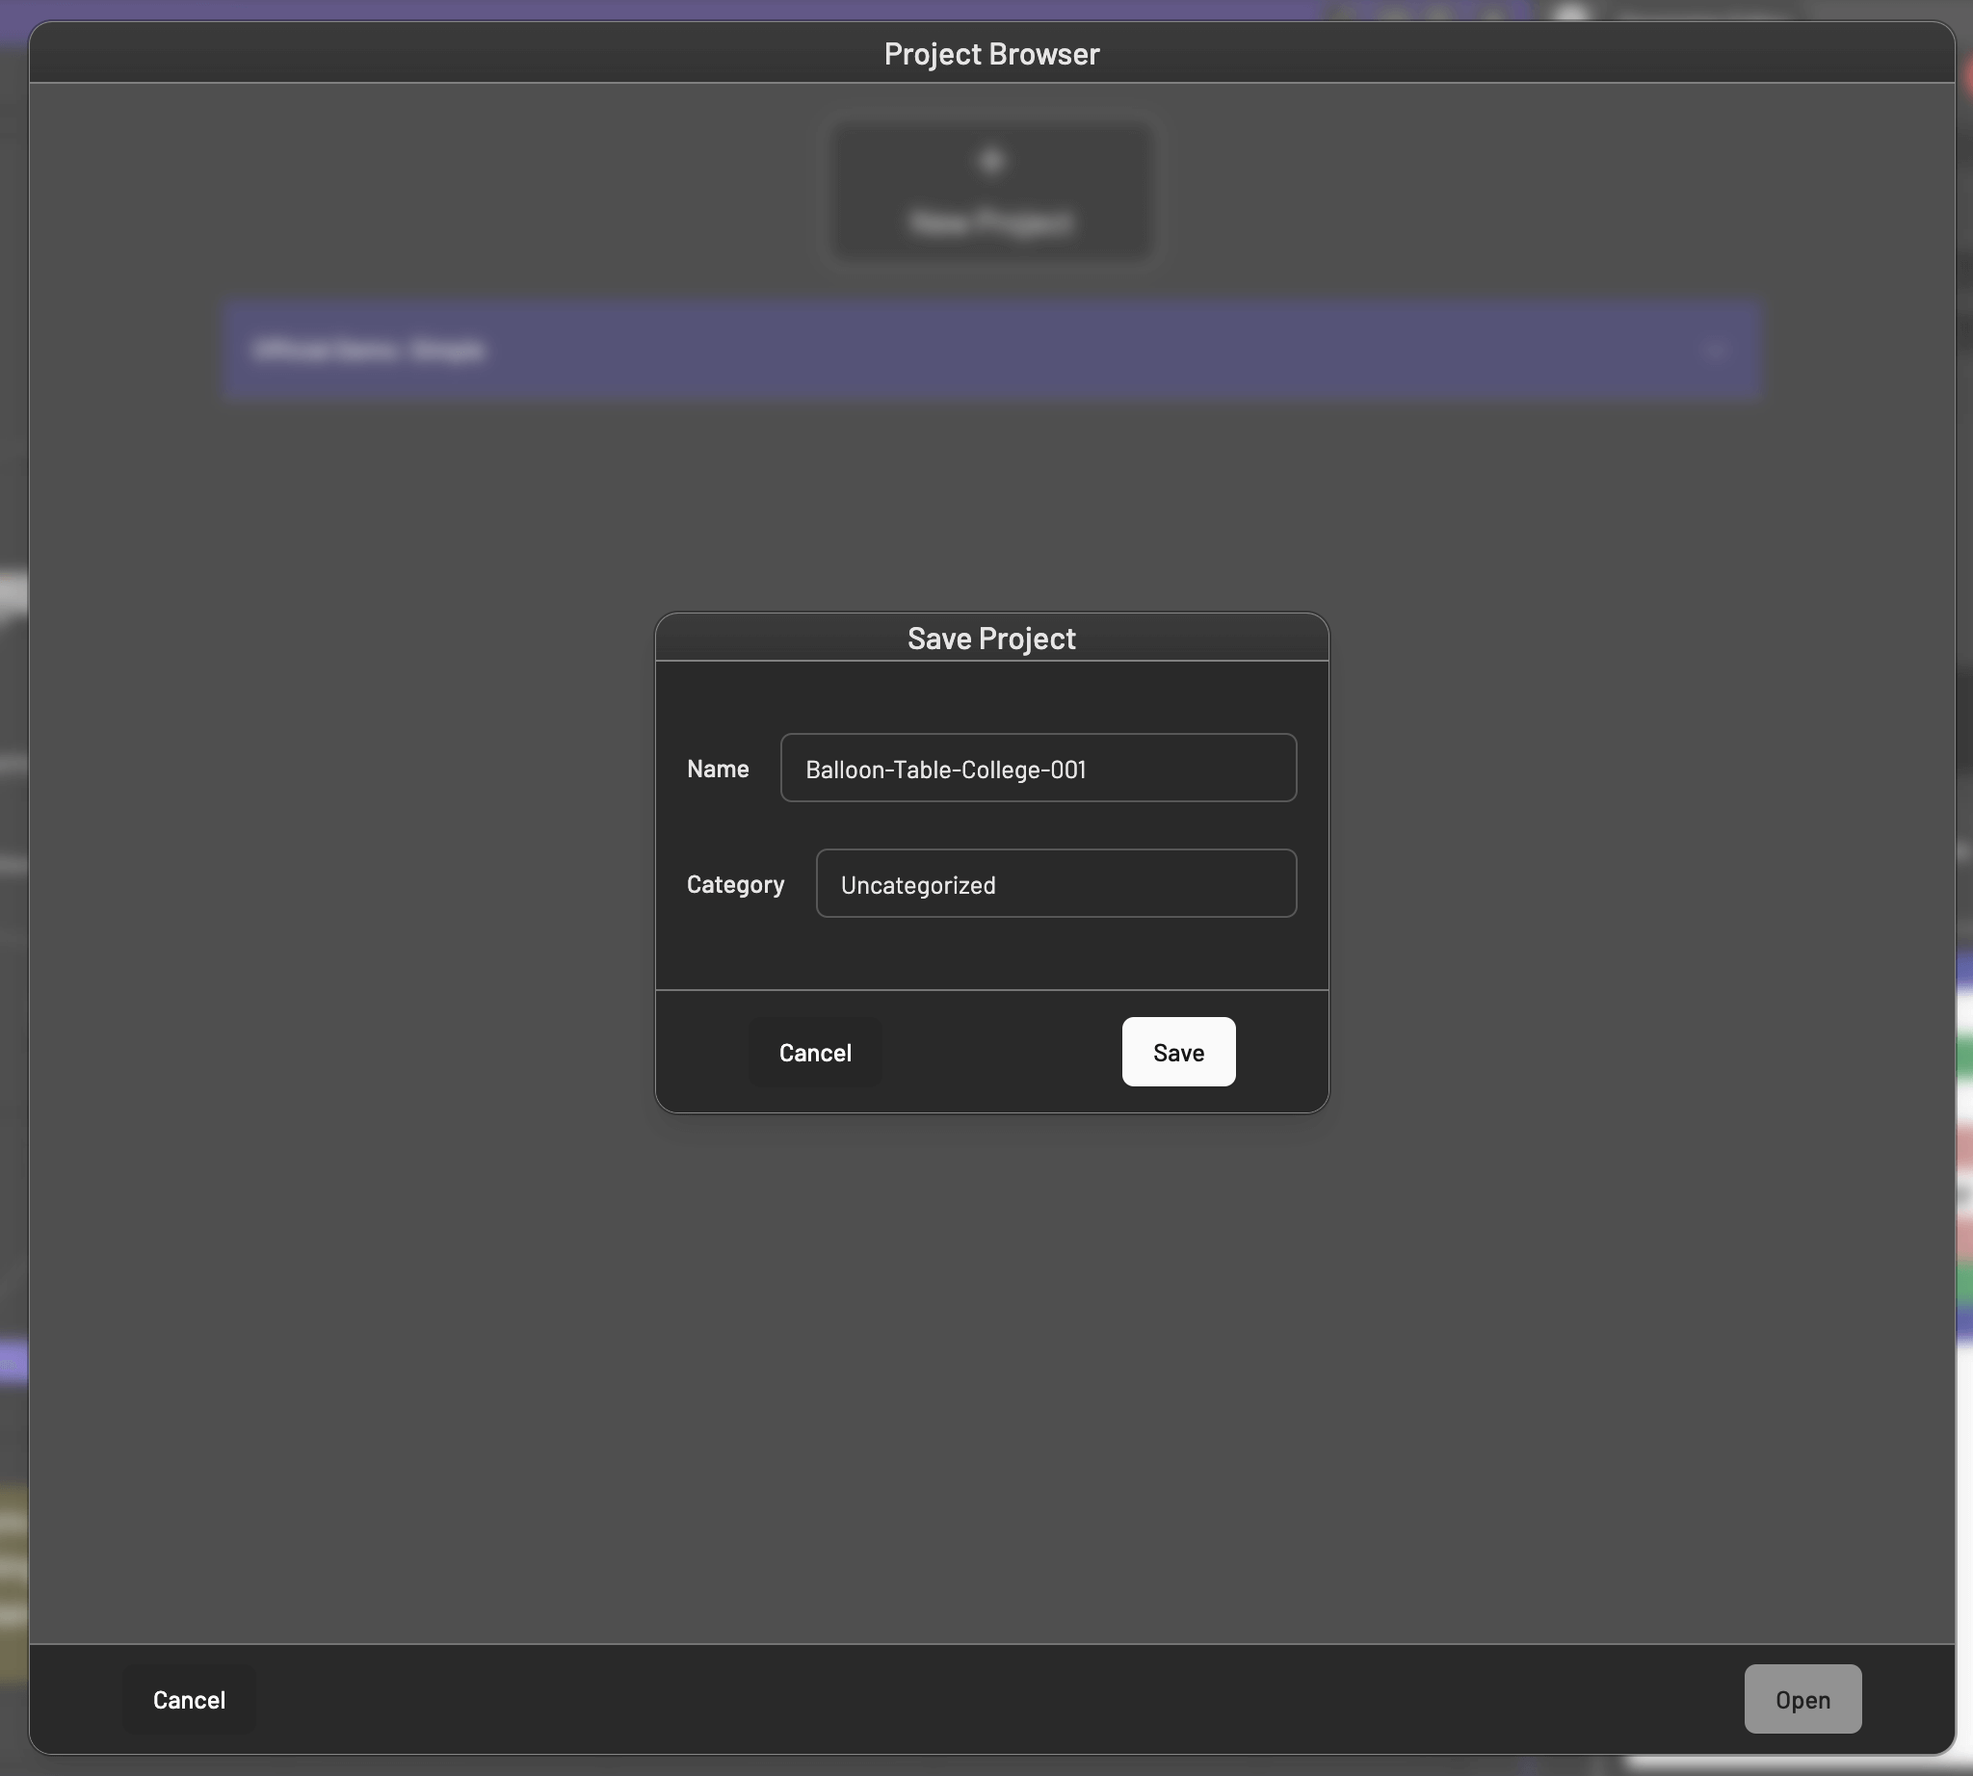Click the chevron on the demo songs row

(x=1714, y=350)
